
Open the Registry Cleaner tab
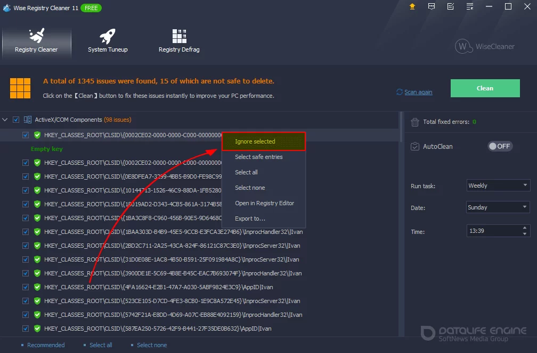coord(36,41)
